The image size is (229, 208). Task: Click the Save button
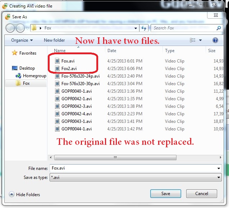pos(166,194)
